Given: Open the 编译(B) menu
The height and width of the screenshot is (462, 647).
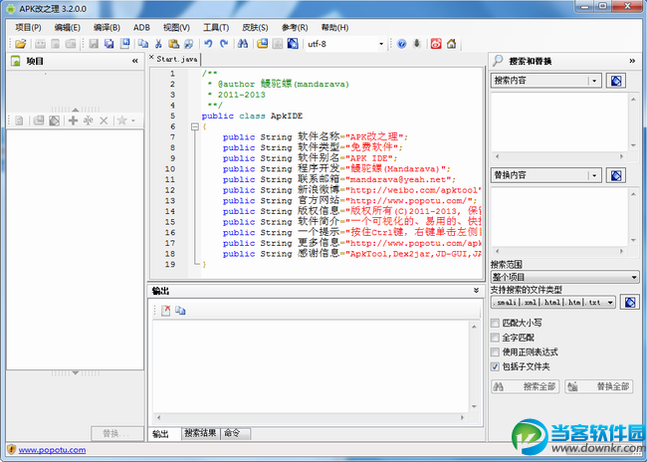Looking at the screenshot, I should (107, 27).
